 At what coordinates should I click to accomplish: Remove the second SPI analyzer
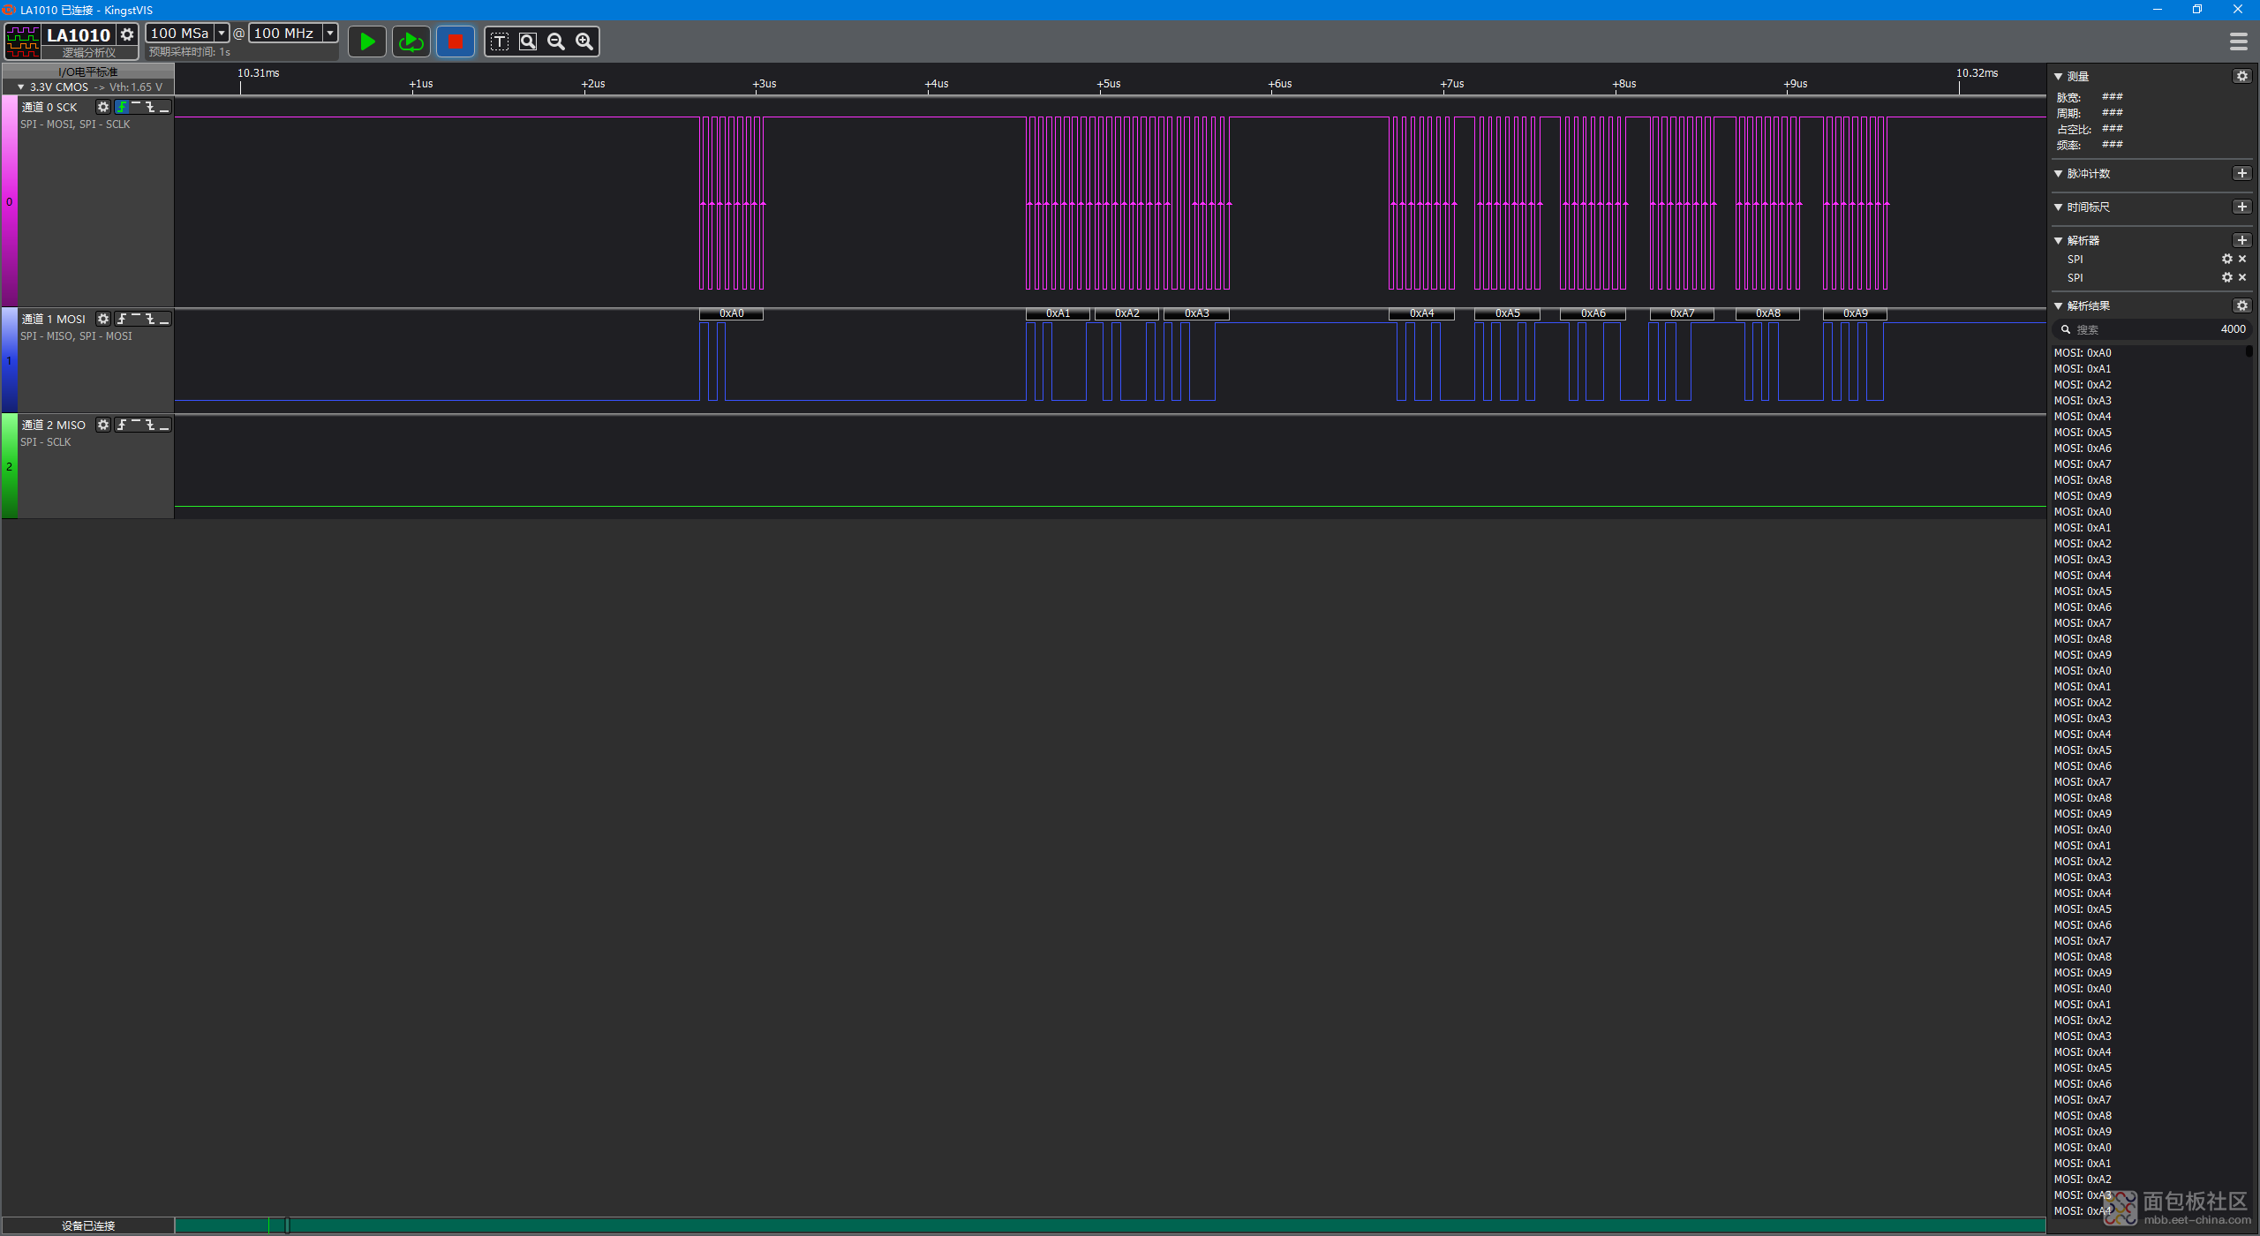2242,278
